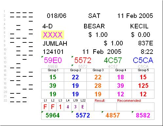Select the ticket serial number 124101
The image size is (163, 126).
pos(53,52)
